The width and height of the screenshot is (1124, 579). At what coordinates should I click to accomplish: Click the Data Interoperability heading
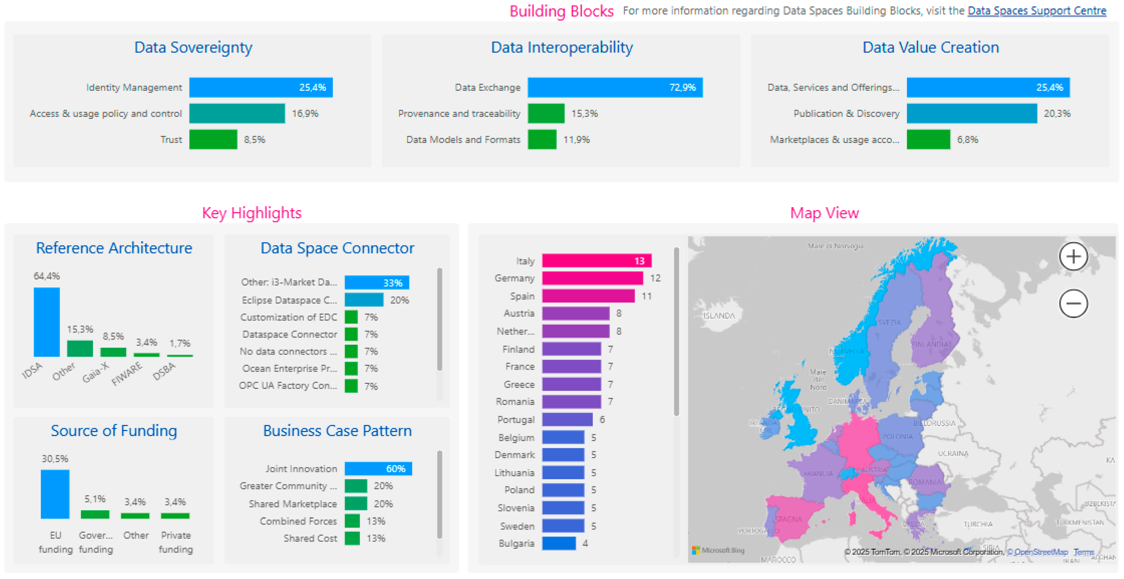click(x=562, y=47)
